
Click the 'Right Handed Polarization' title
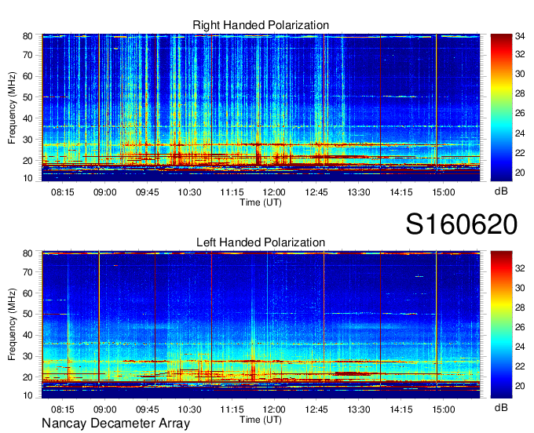261,25
